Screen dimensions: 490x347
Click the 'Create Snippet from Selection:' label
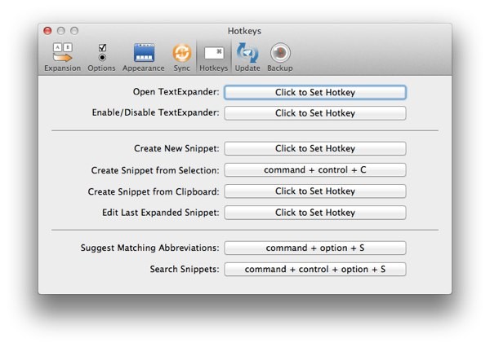[155, 170]
